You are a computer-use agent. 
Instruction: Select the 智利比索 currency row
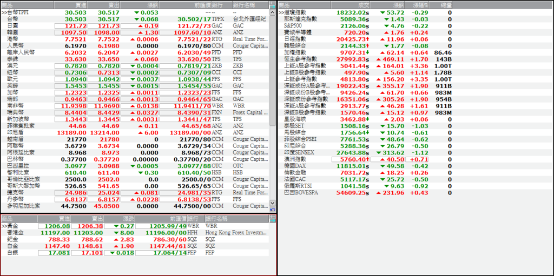click(x=135, y=172)
